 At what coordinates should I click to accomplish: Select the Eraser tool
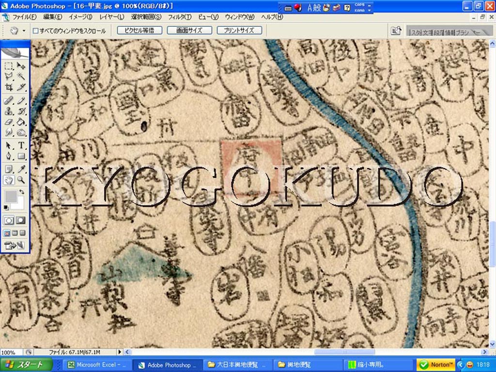[9, 122]
